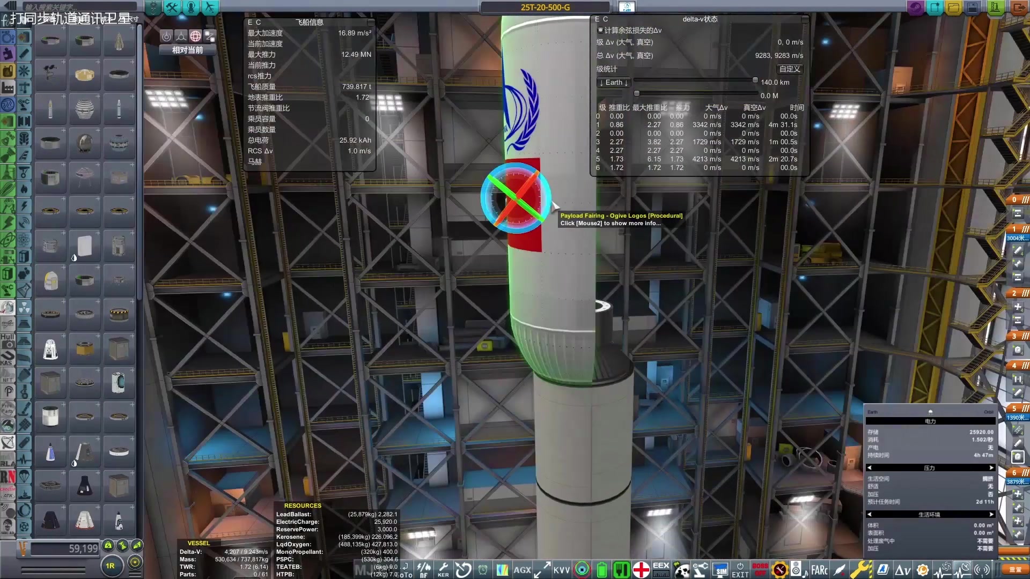Open Kronal Vessel Viewer (KVV) icon
This screenshot has width=1030, height=579.
561,569
